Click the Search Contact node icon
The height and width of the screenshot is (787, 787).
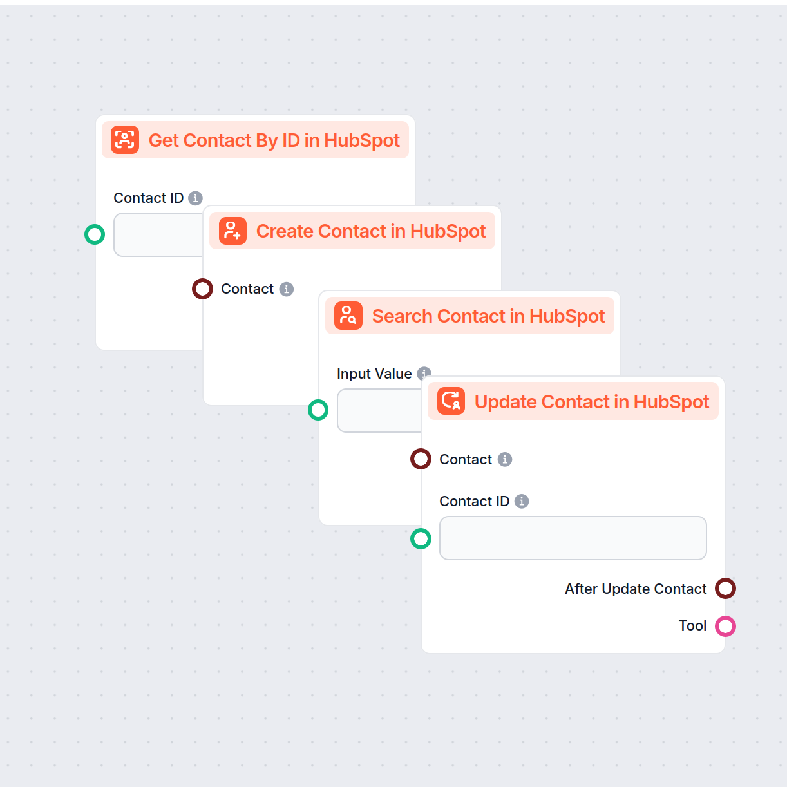(346, 316)
